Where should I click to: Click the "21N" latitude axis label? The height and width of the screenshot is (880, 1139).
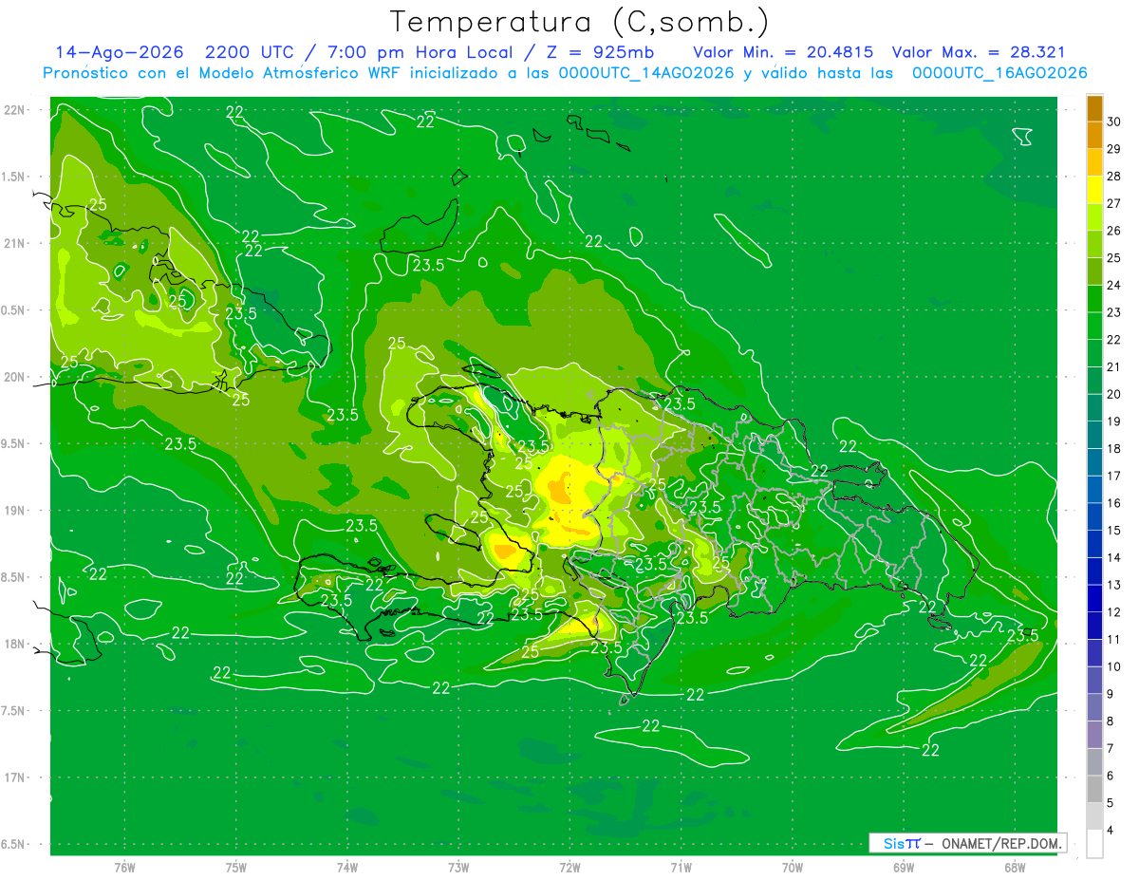pos(14,243)
